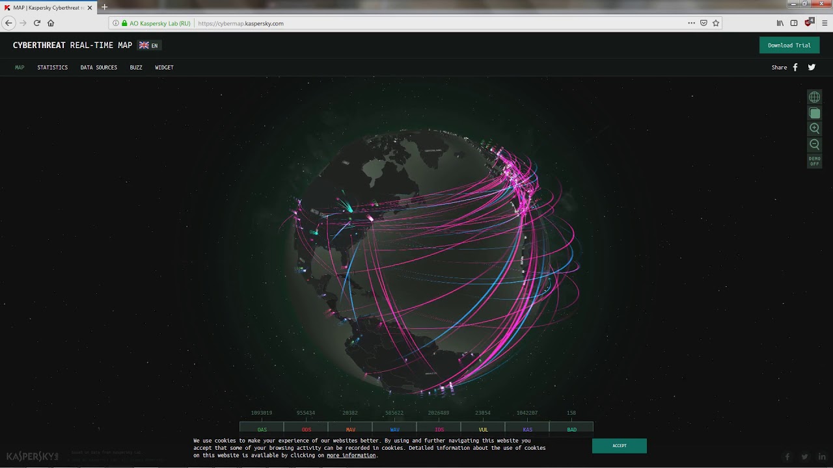Click the Share label
This screenshot has width=833, height=468.
coord(779,68)
